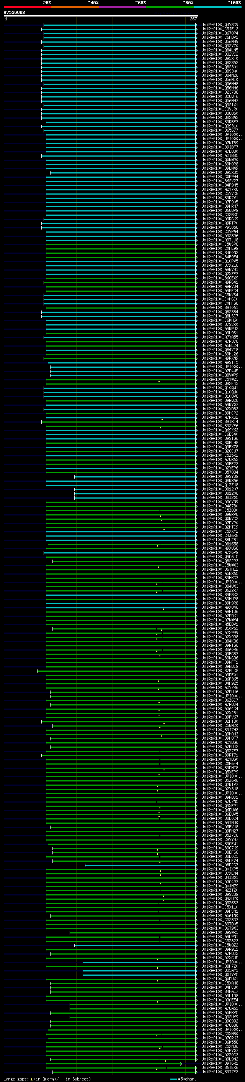Screen dimensions: 245x1082
Task: Select hit label UniRef100_Q8RXA6
Action: (219, 481)
